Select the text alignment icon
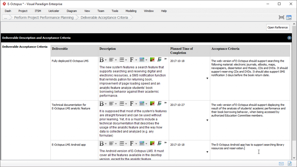This screenshot has width=297, height=167. pos(111,59)
